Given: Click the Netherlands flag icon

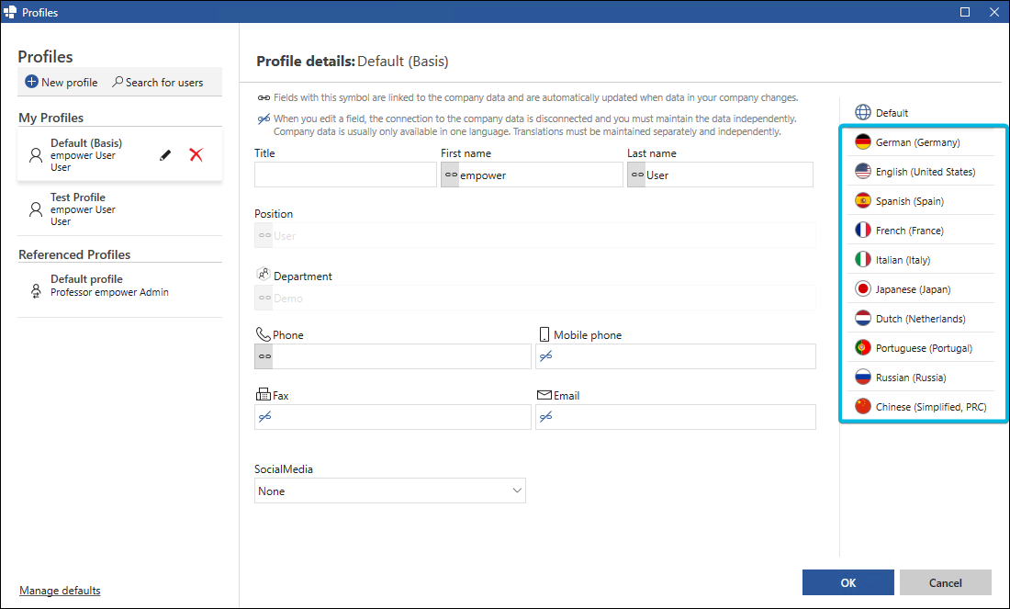Looking at the screenshot, I should [x=863, y=319].
